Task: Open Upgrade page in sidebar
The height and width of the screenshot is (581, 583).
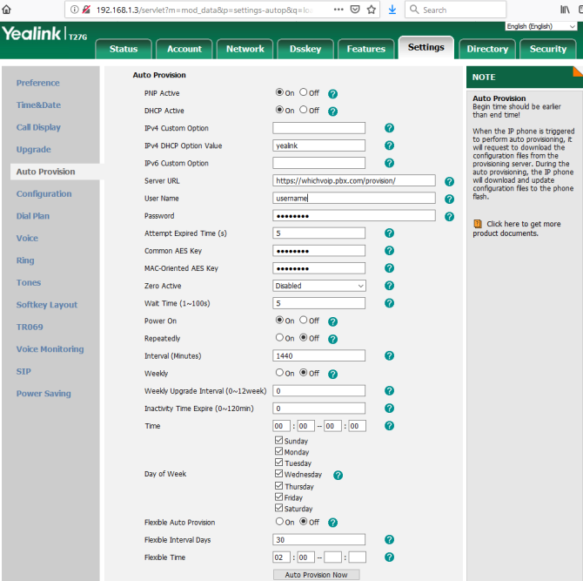Action: (x=33, y=150)
